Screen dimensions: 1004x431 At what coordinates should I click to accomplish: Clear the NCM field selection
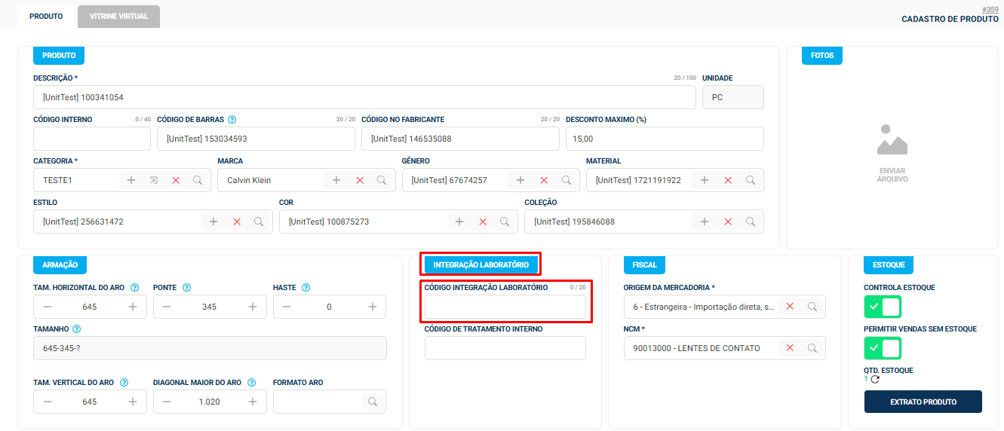(790, 348)
